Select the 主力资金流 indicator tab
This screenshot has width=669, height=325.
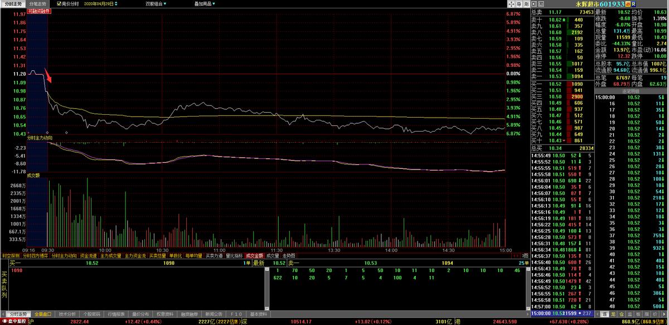tap(135, 256)
